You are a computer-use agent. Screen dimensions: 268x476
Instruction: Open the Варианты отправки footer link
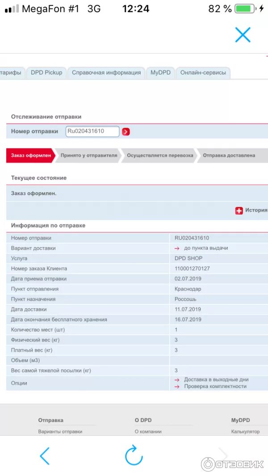point(60,431)
